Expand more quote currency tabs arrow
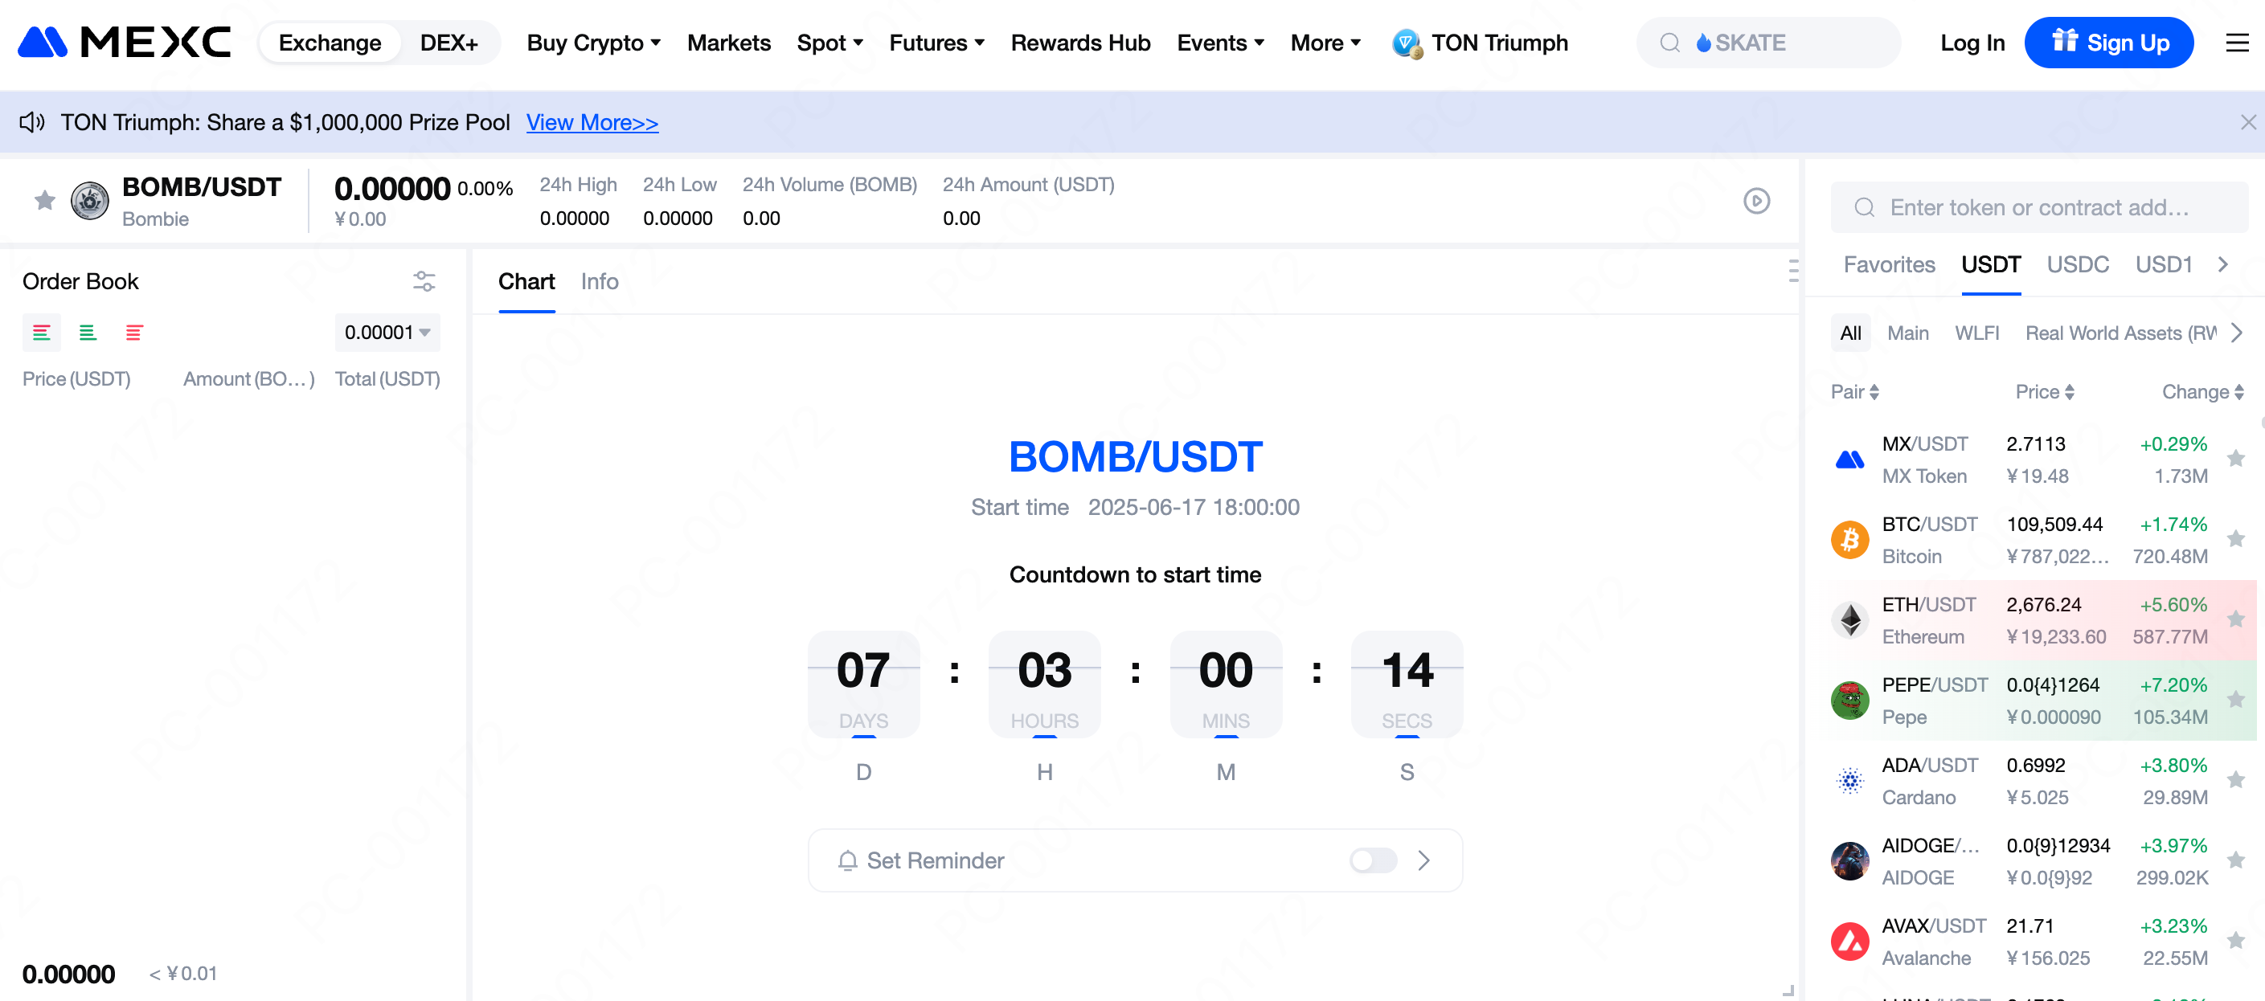Screen dimensions: 2265x1001 pos(2222,264)
